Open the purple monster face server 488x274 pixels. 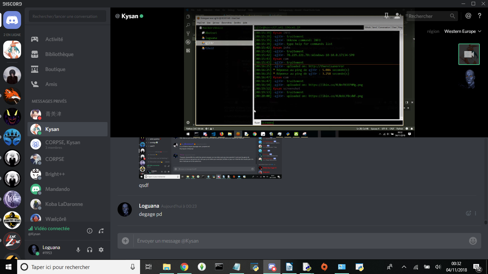pyautogui.click(x=12, y=117)
